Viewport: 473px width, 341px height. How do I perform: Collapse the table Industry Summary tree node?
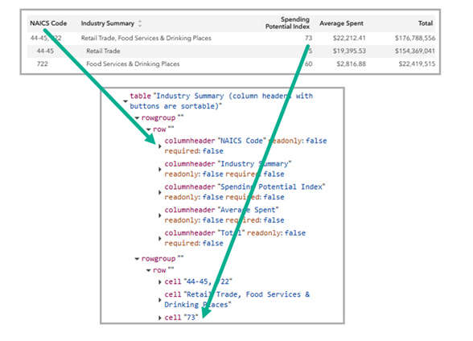[125, 101]
